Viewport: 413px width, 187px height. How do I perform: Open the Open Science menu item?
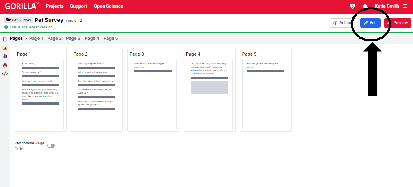108,6
